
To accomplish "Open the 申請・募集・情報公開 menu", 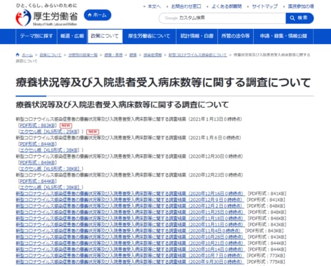I will (x=283, y=36).
